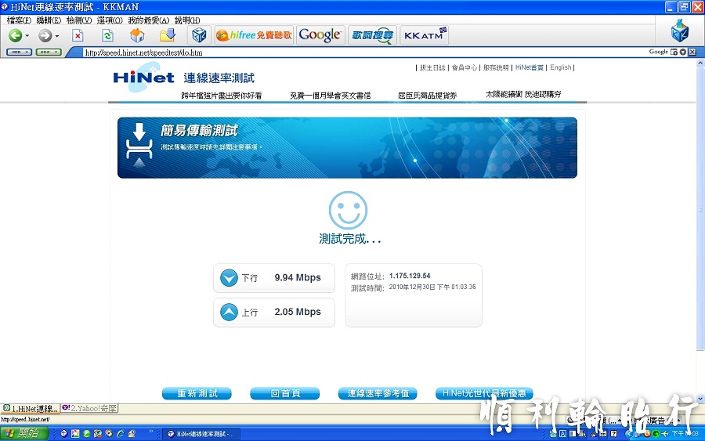
Task: Select the IP address 1.175.129.54
Action: tap(410, 276)
